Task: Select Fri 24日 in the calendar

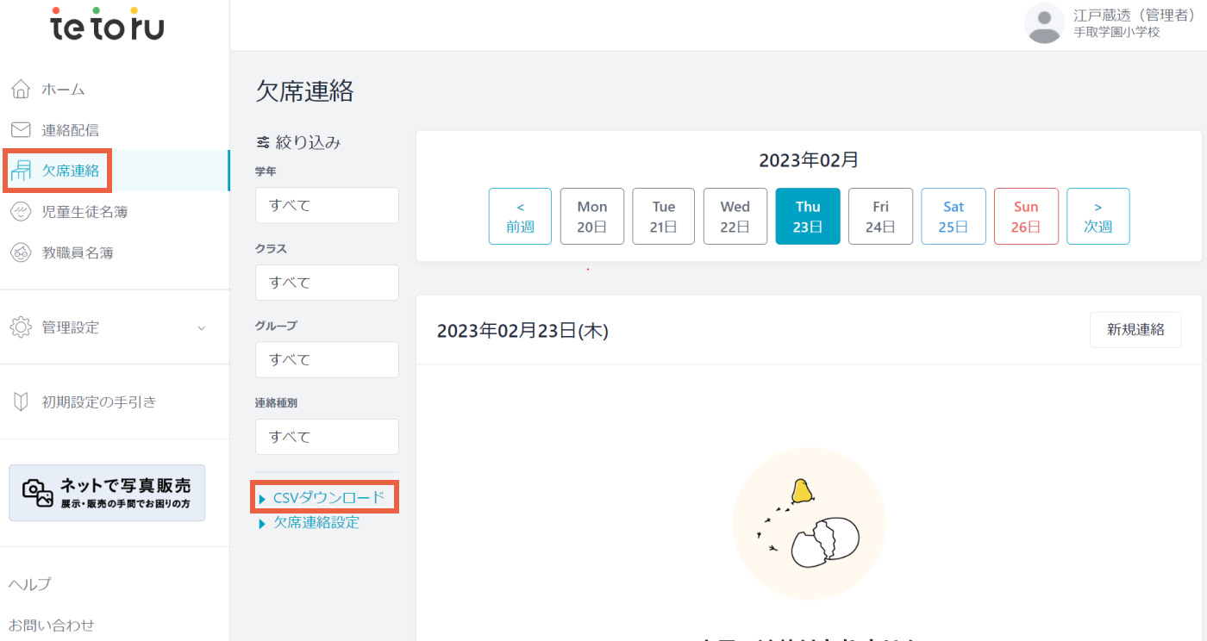Action: (x=880, y=216)
